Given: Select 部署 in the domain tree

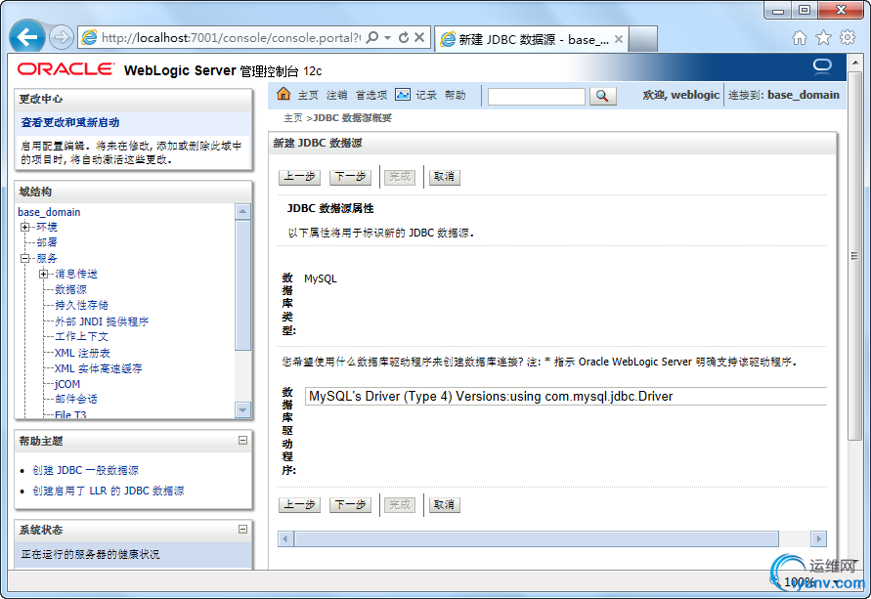Looking at the screenshot, I should pyautogui.click(x=47, y=242).
